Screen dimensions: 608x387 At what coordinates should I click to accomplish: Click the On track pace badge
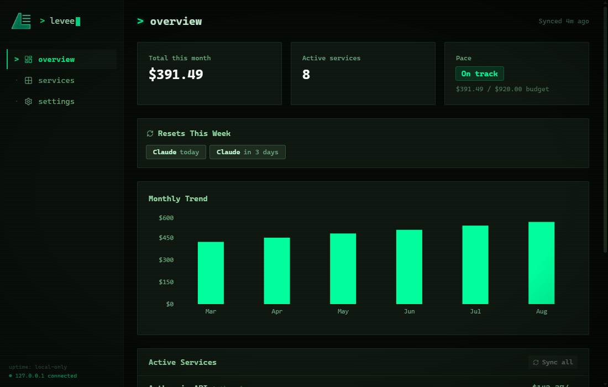480,74
